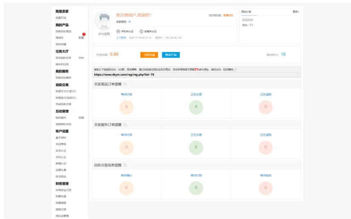Open 我推荐的会员 in sidebar

click(63, 124)
